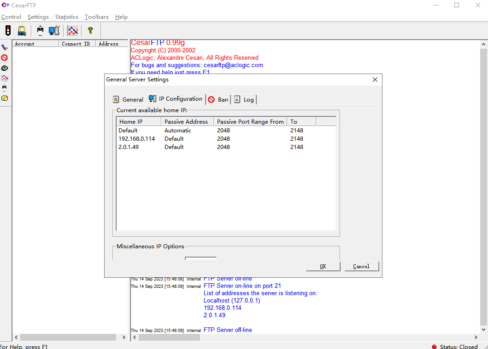The image size is (488, 349).
Task: Open the Statistics menu
Action: 67,17
